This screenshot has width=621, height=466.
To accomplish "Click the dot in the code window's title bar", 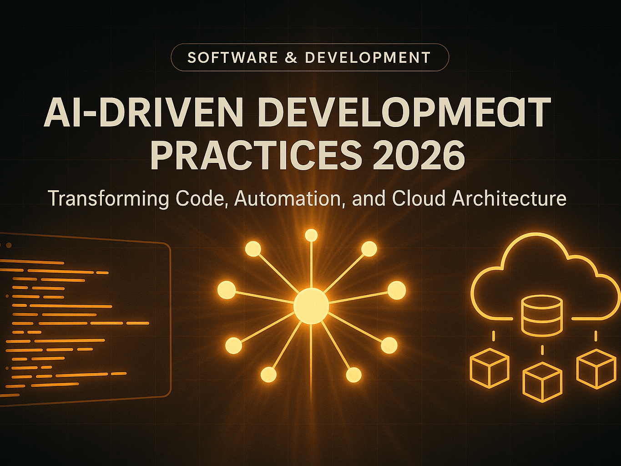I will 9,245.
